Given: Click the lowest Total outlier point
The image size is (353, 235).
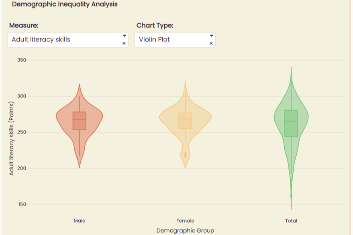Looking at the screenshot, I should click(291, 196).
